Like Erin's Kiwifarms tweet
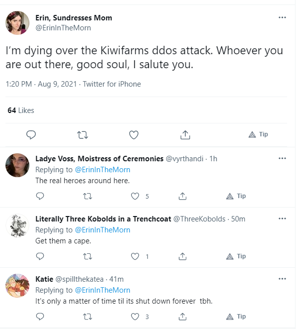The height and width of the screenshot is (329, 299). [x=133, y=134]
